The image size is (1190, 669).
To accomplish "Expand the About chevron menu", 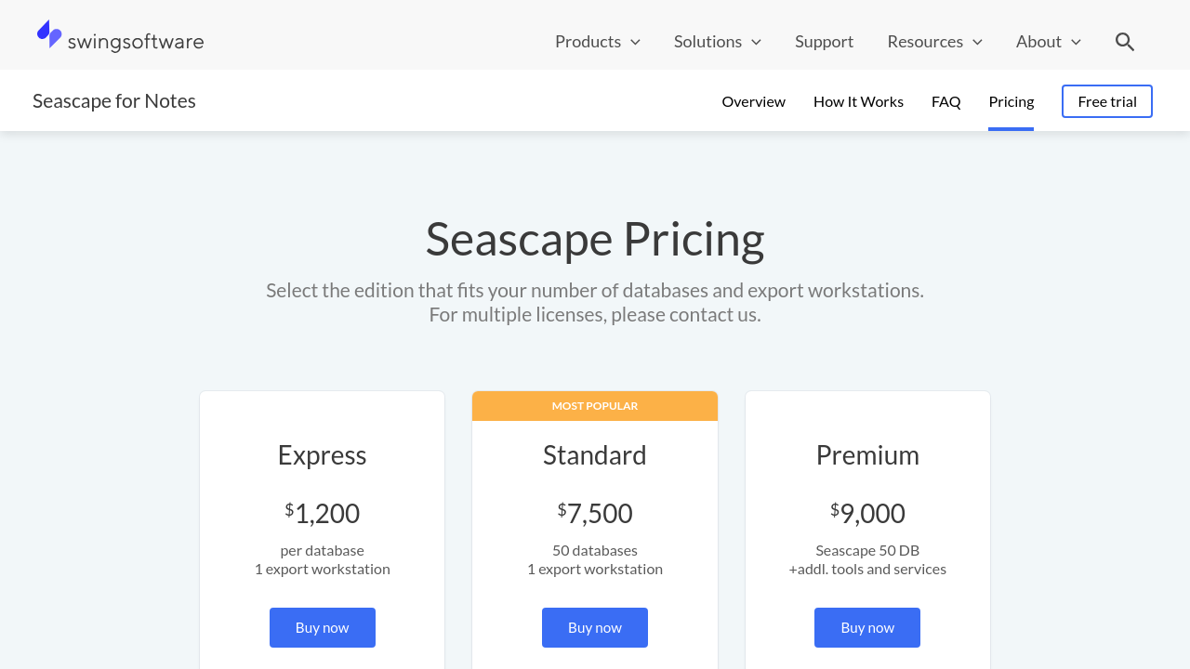I will click(x=1076, y=42).
